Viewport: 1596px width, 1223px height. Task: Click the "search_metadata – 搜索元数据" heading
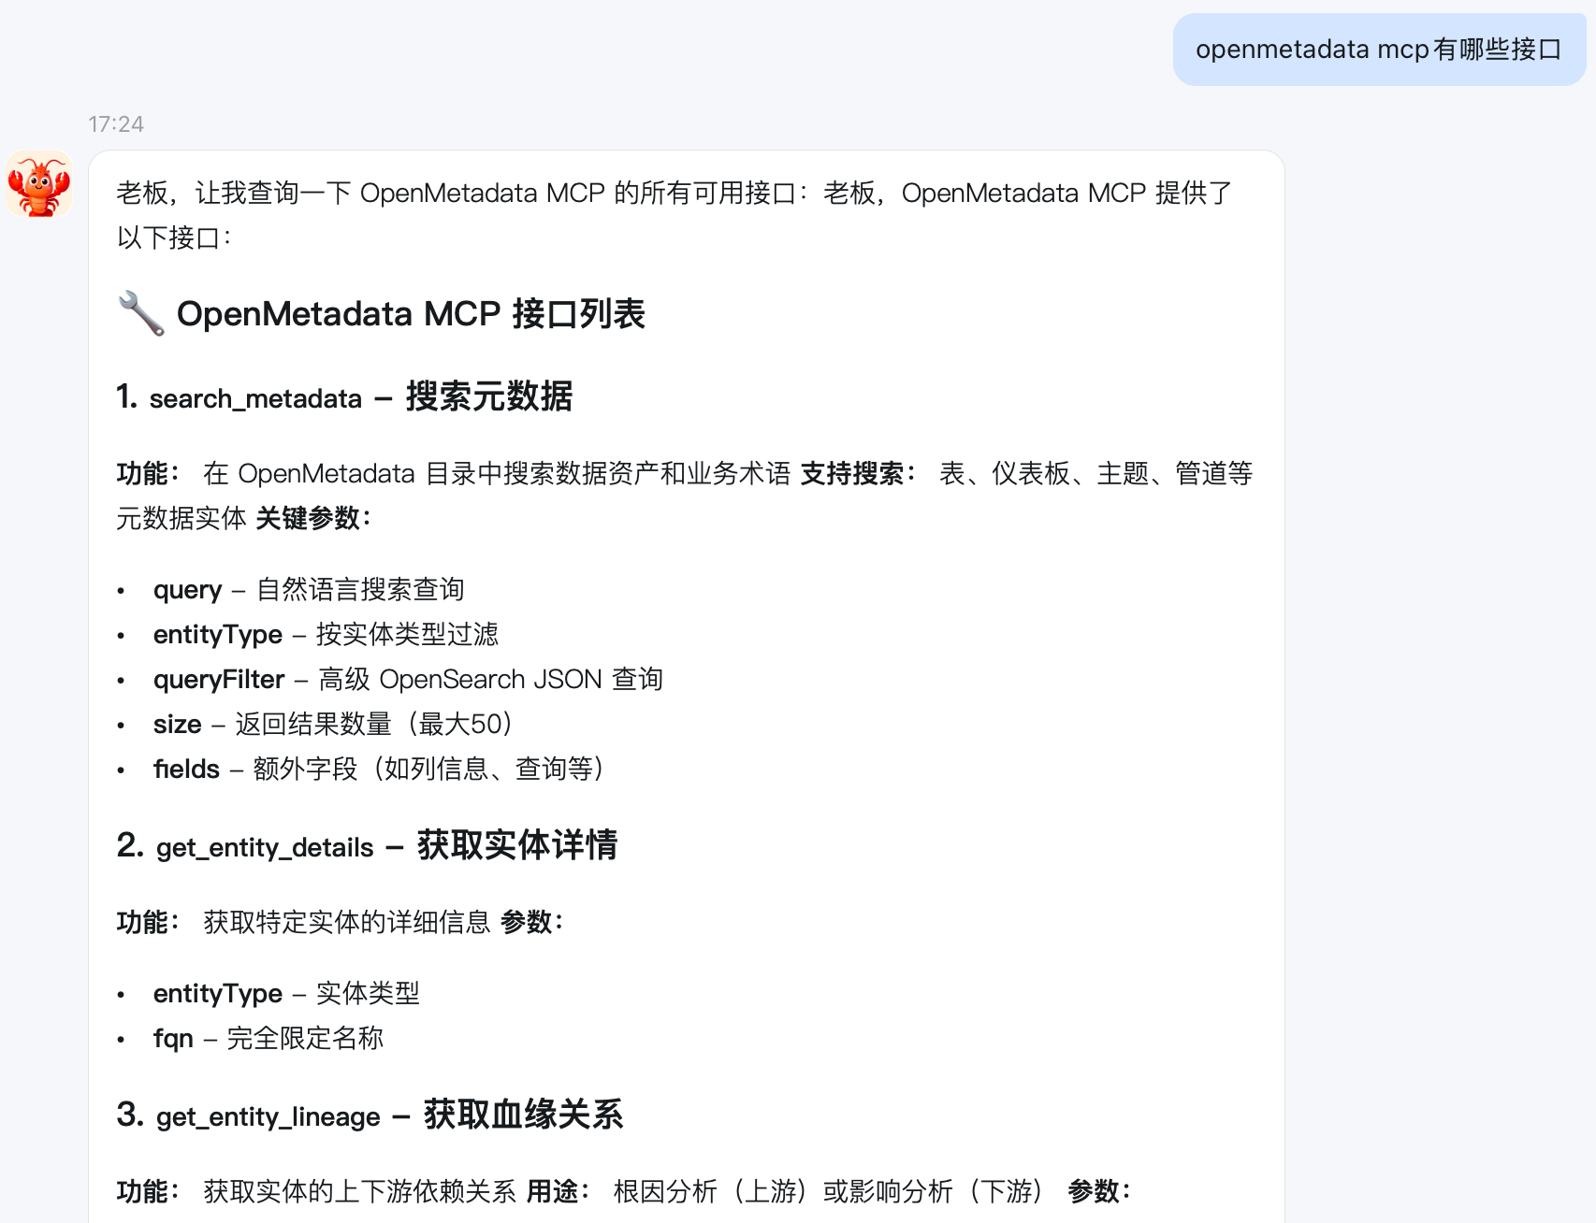coord(344,396)
